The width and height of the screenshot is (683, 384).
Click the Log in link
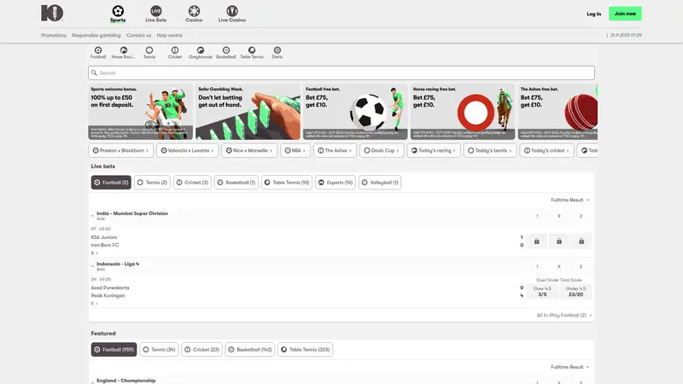coord(593,14)
